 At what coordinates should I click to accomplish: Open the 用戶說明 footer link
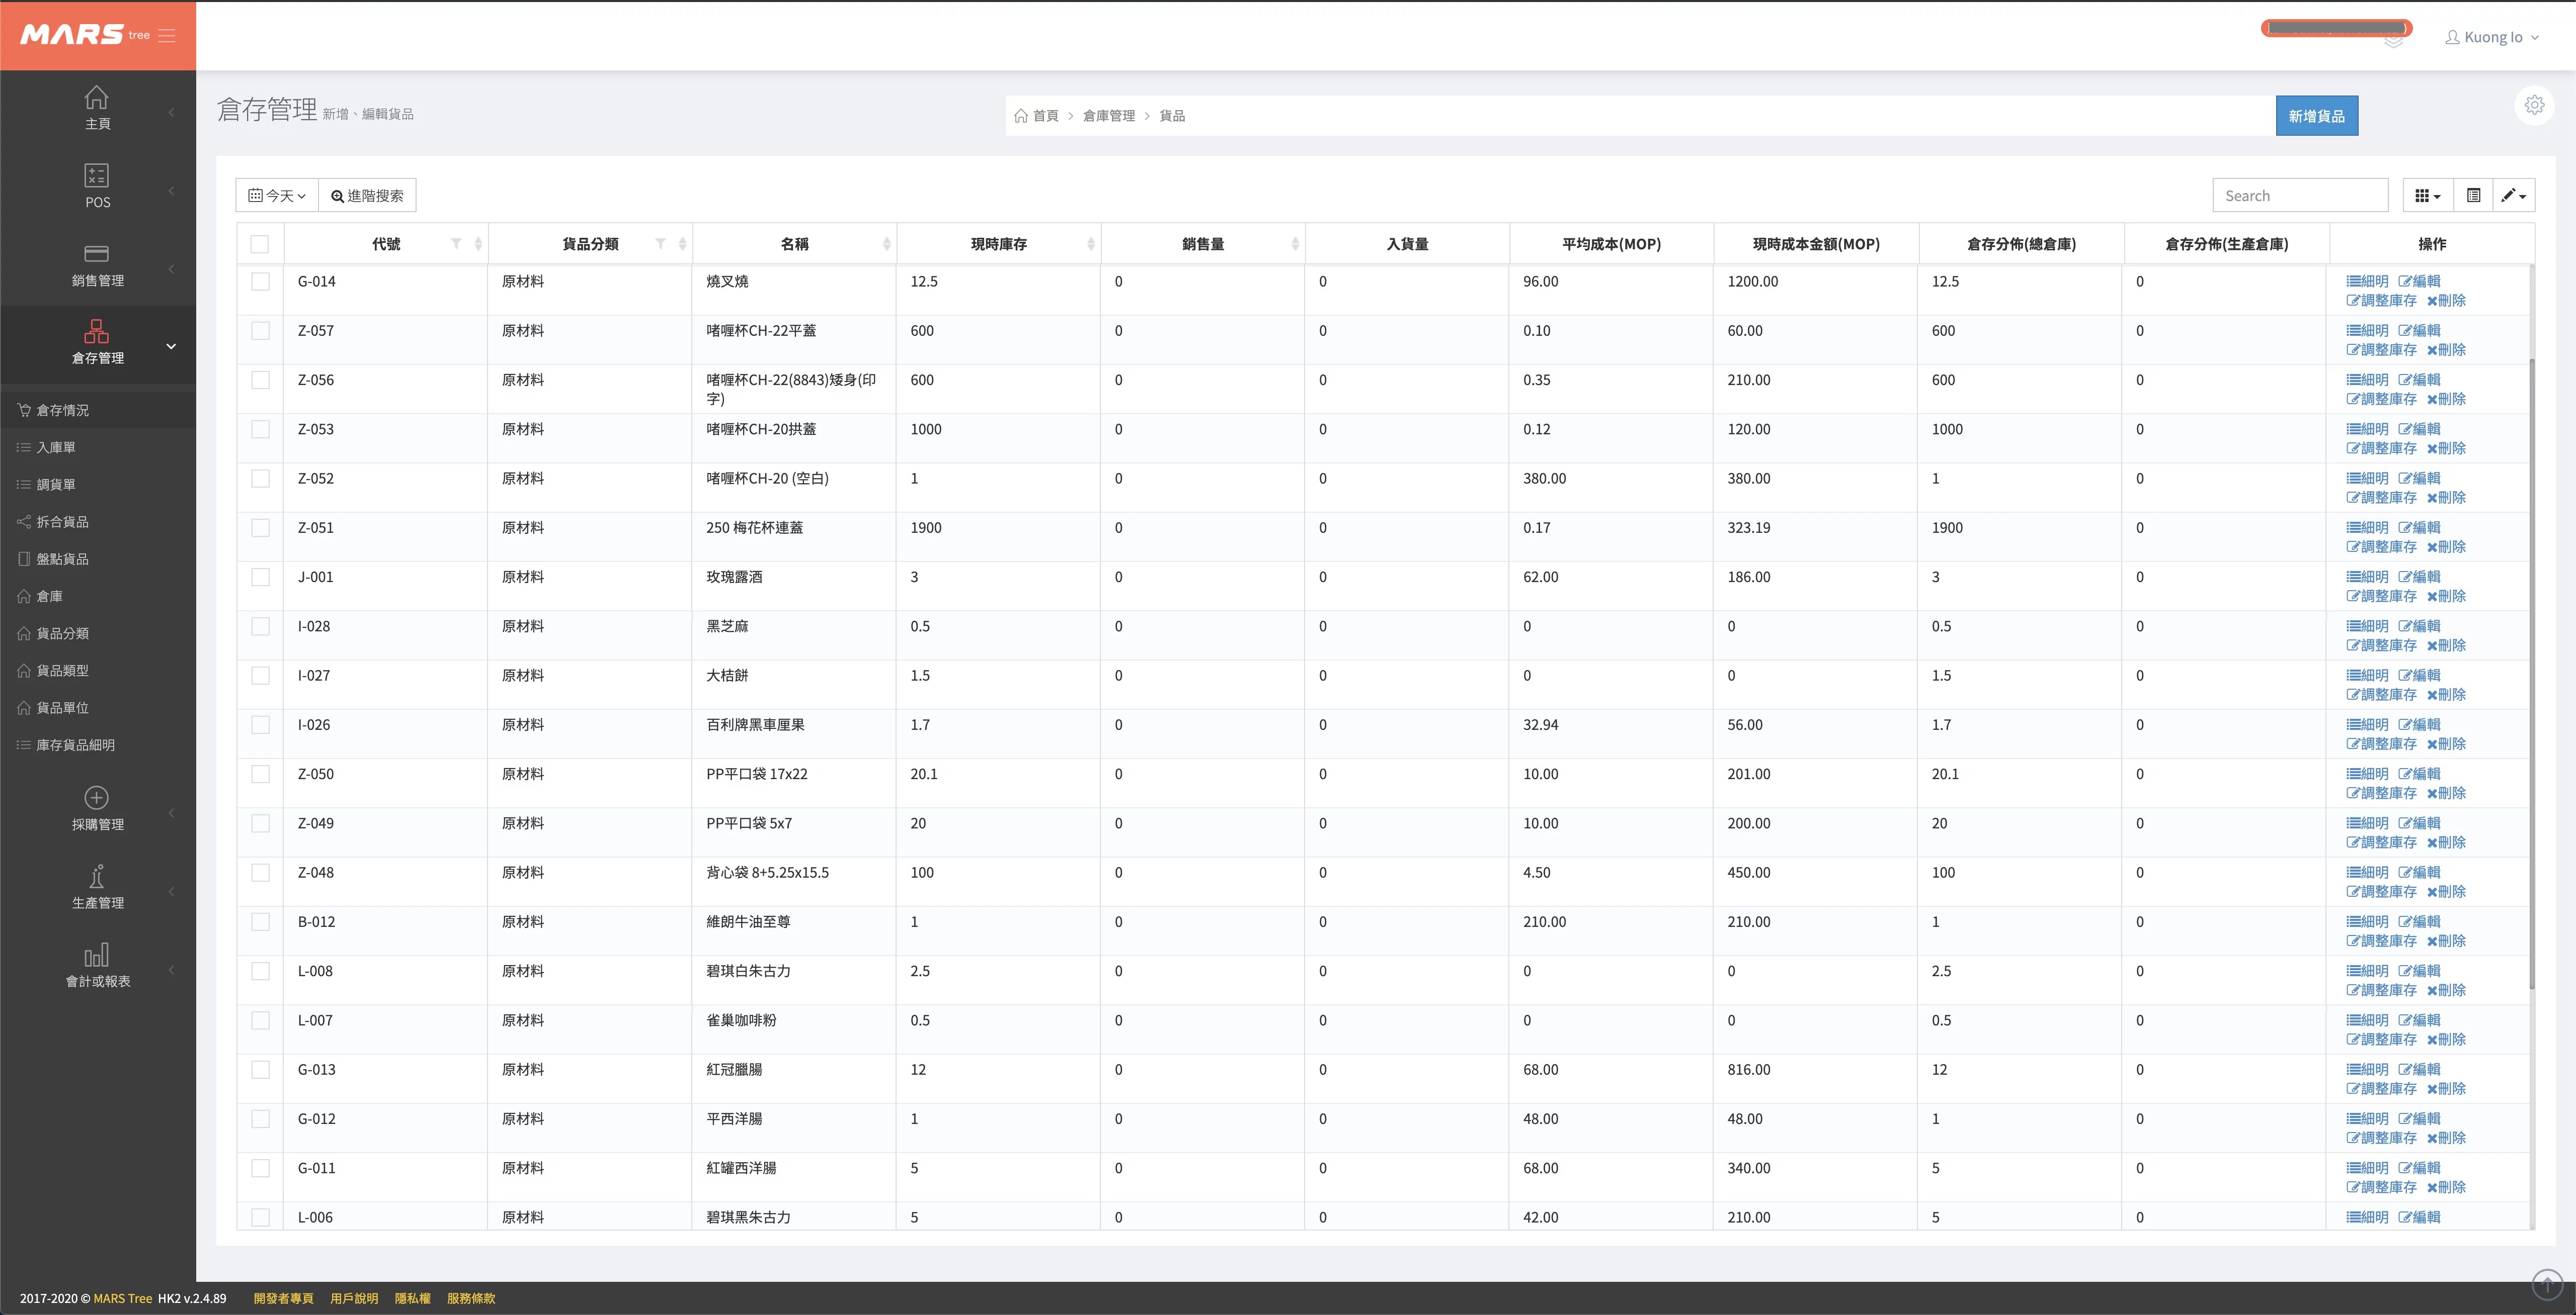tap(354, 1298)
